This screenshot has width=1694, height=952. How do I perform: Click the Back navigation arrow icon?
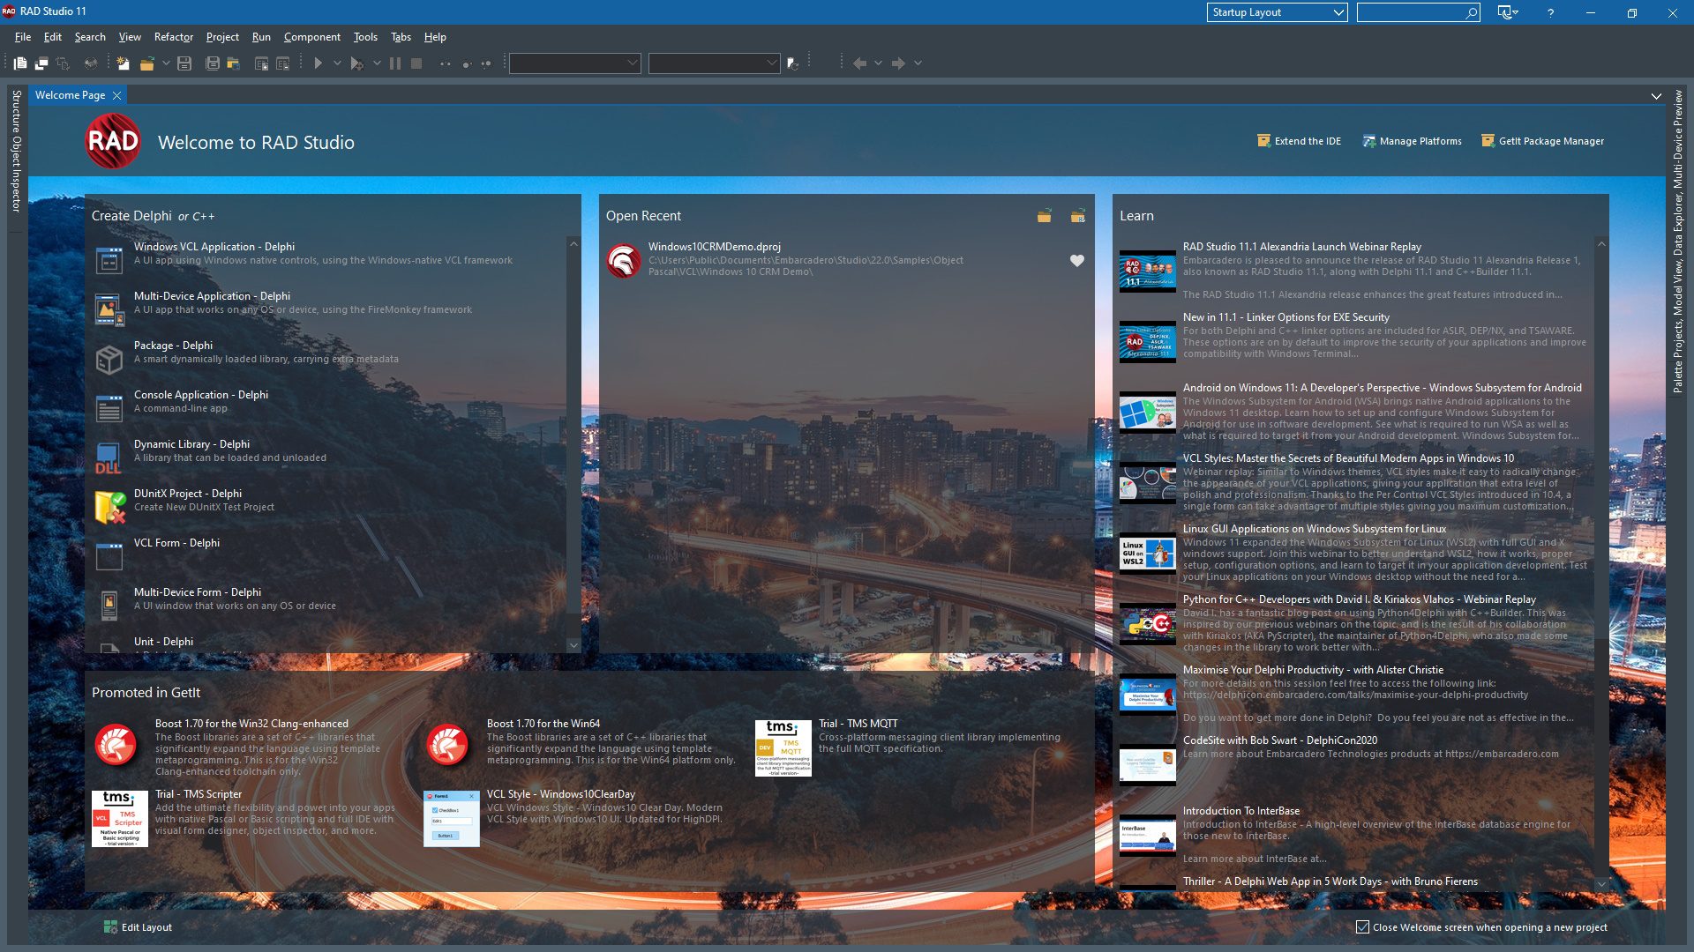(859, 63)
